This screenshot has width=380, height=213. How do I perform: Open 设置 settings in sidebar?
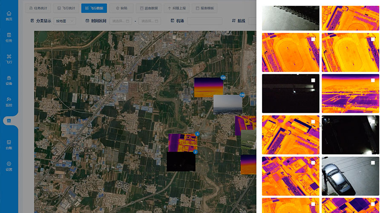point(9,166)
